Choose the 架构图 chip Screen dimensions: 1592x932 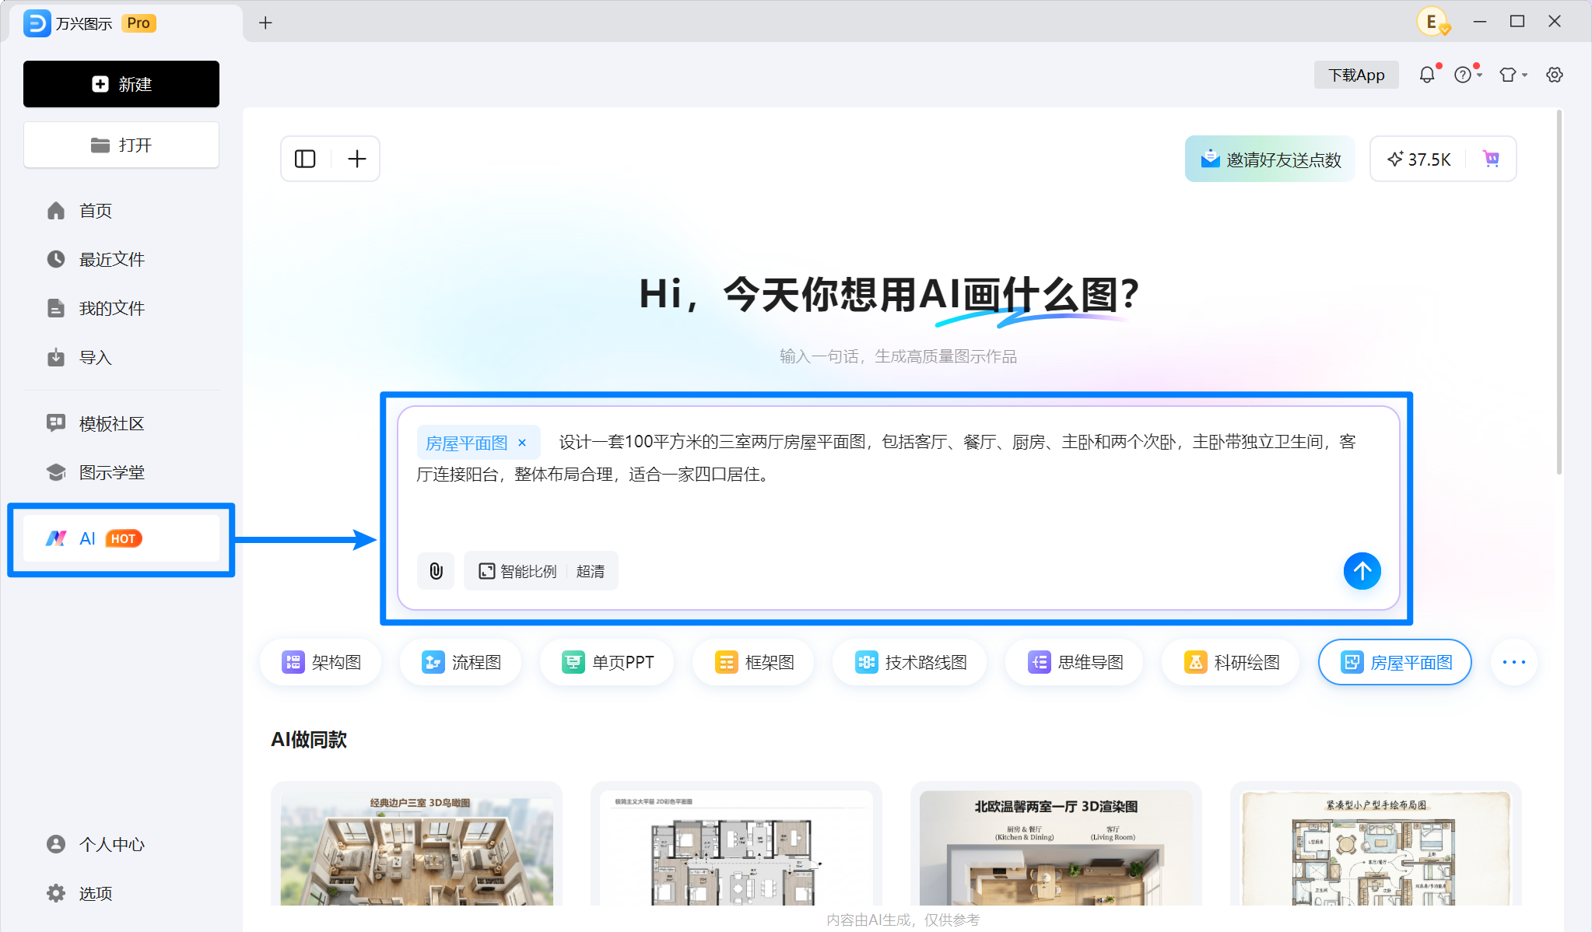[321, 662]
